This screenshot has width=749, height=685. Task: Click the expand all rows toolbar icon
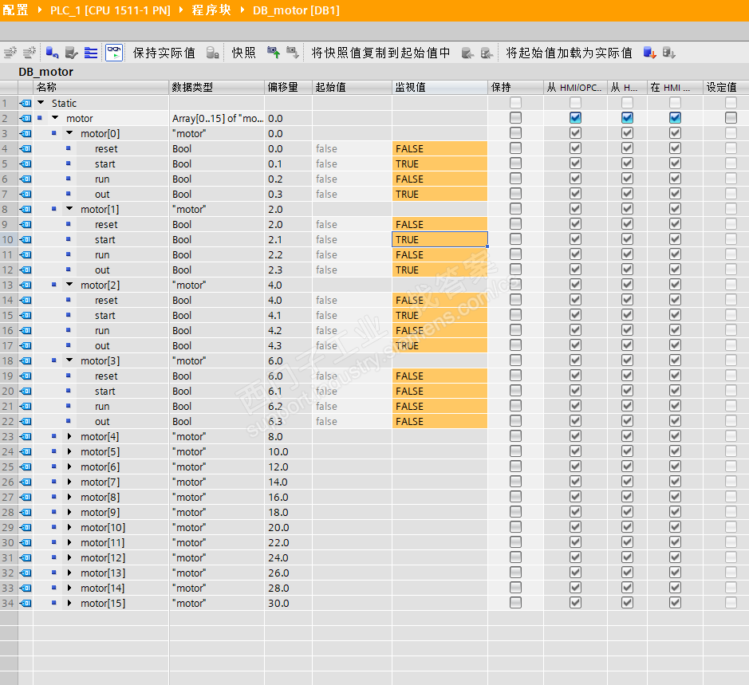pyautogui.click(x=91, y=53)
